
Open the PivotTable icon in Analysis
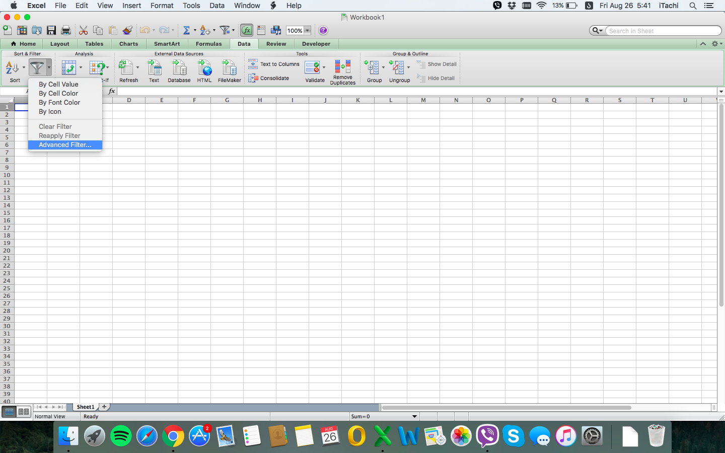click(68, 67)
